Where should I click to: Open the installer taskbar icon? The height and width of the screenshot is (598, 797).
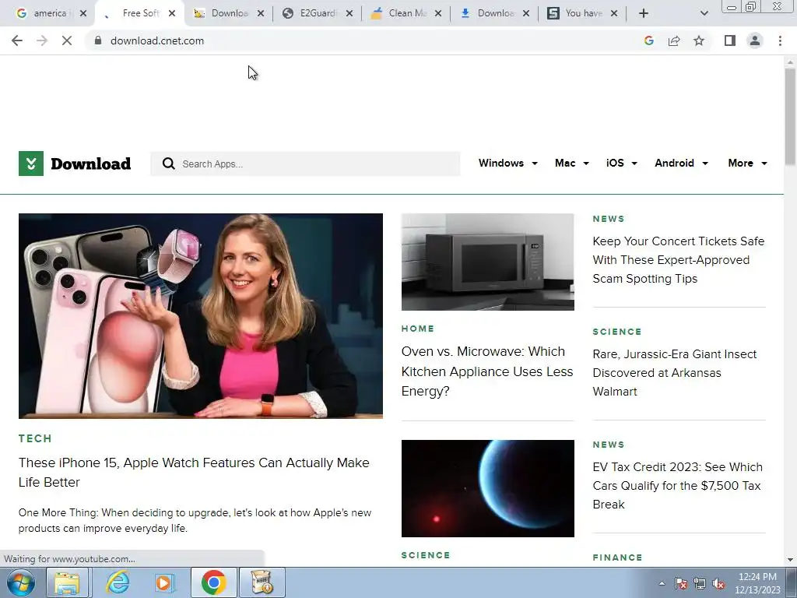click(262, 582)
